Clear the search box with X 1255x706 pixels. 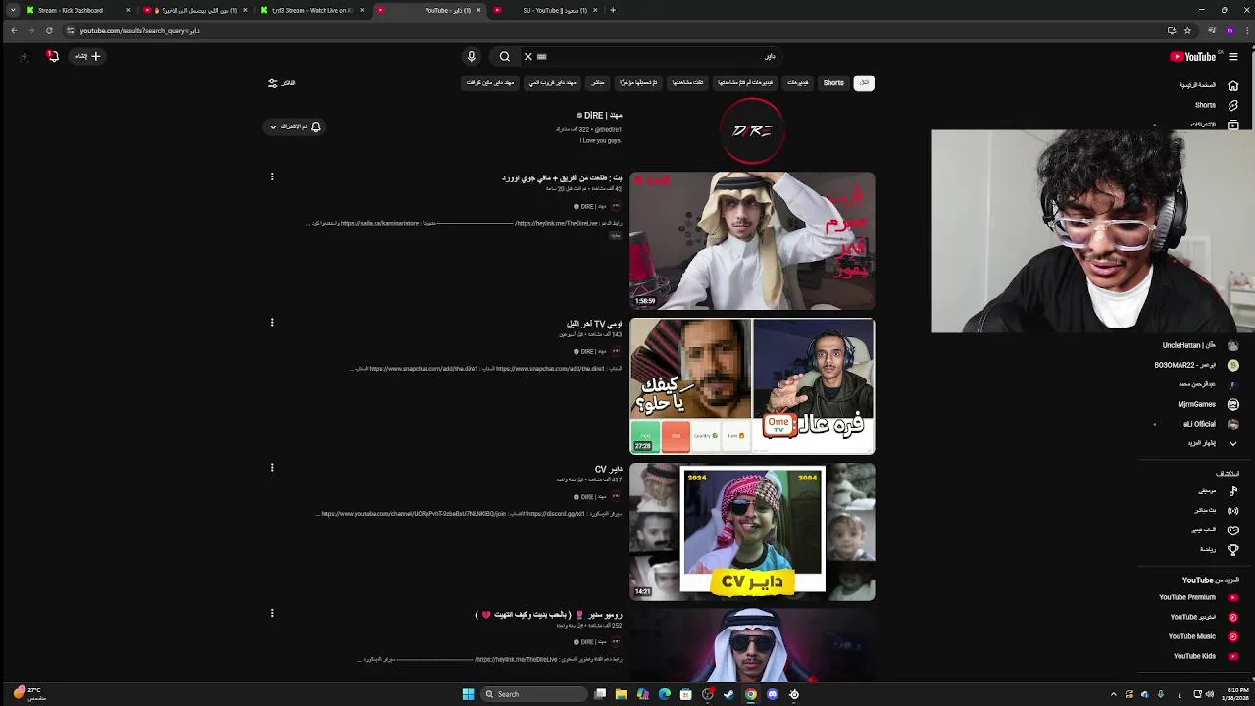click(x=527, y=56)
